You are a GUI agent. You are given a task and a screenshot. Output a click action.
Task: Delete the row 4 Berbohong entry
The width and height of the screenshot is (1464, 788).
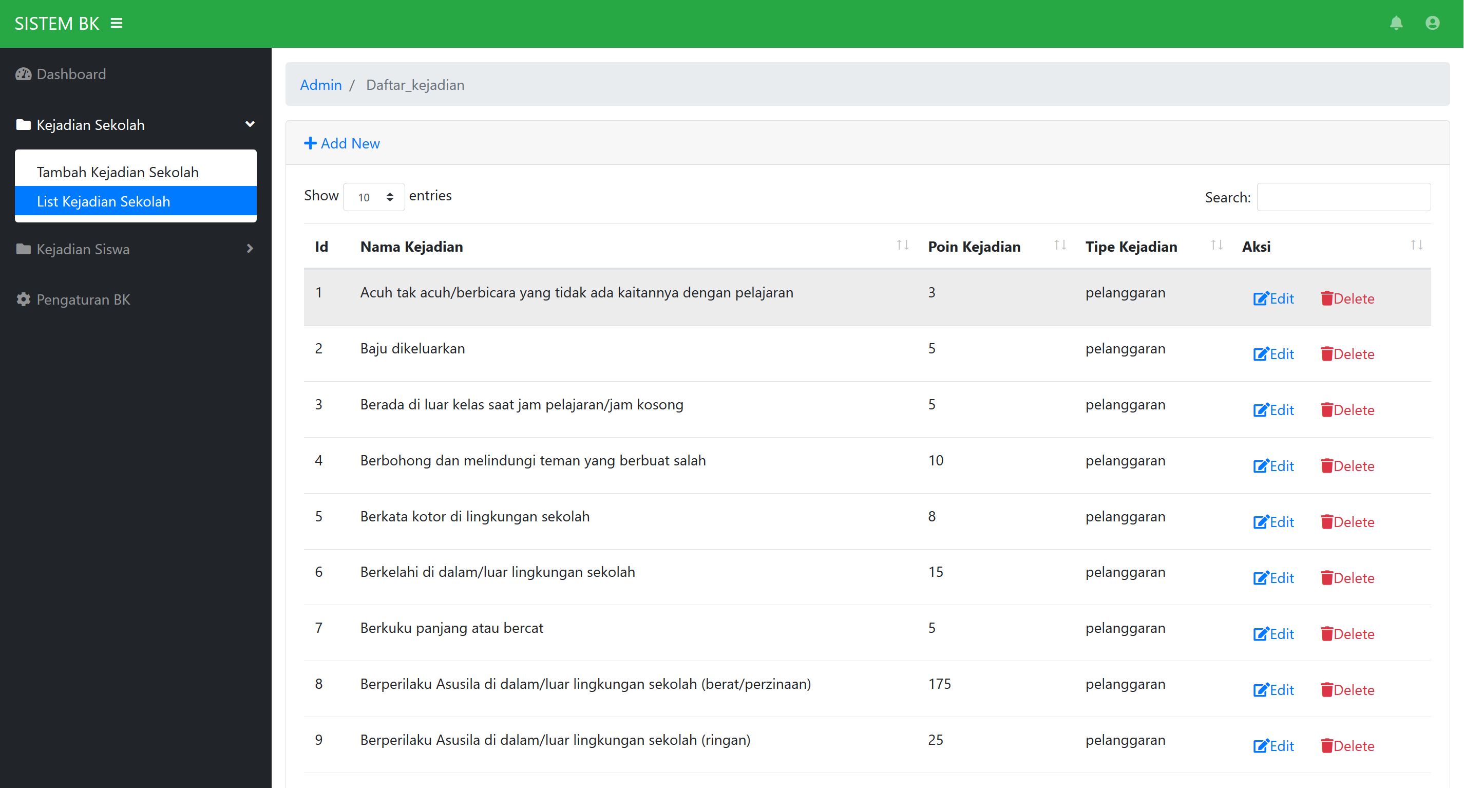tap(1347, 466)
